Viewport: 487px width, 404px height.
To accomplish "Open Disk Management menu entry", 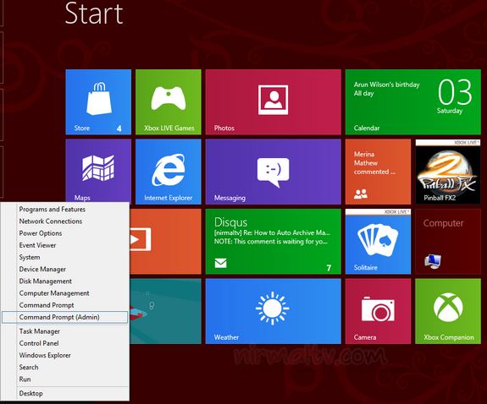I will coord(65,281).
